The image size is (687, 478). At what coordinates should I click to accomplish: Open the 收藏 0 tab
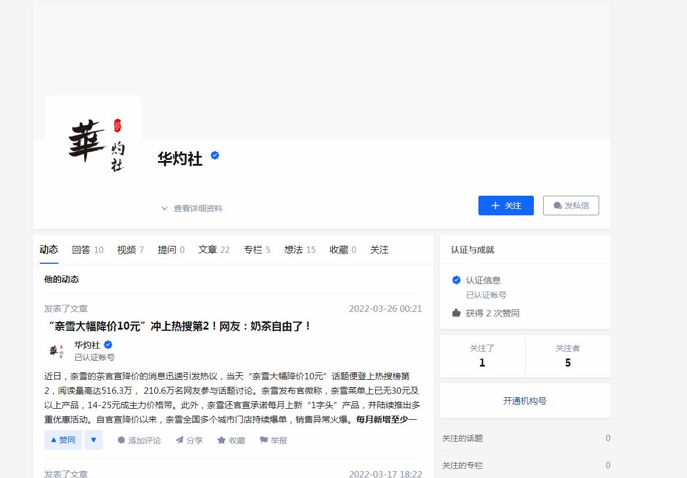click(x=343, y=249)
